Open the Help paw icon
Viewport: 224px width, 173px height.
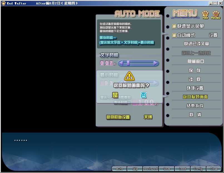pos(205,15)
